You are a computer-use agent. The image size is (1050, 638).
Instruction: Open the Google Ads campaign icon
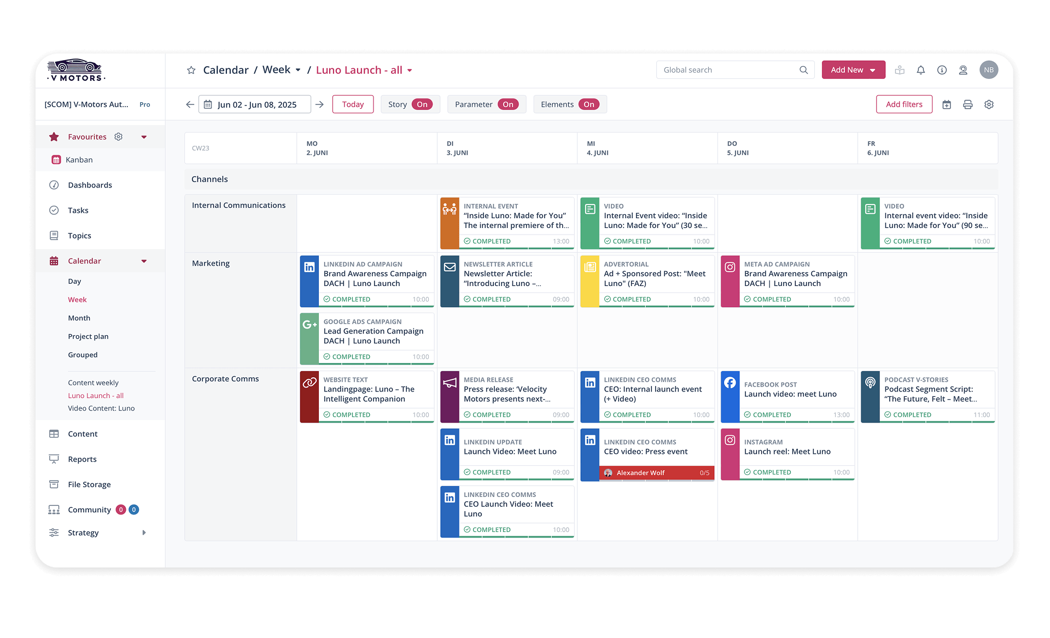click(x=310, y=325)
